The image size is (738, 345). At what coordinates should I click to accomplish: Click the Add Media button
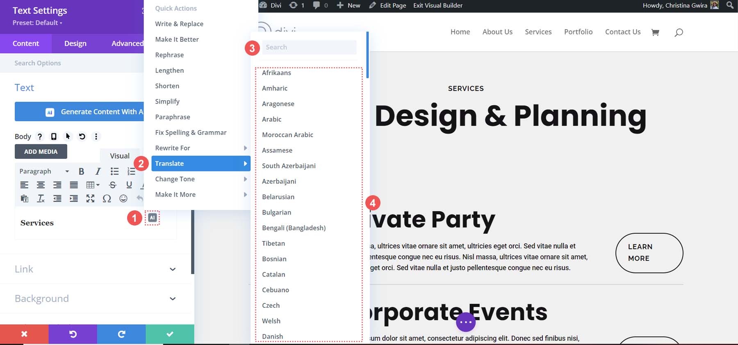click(41, 151)
